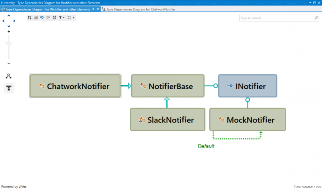Click the 'Time created: 17:27' status text

click(307, 187)
